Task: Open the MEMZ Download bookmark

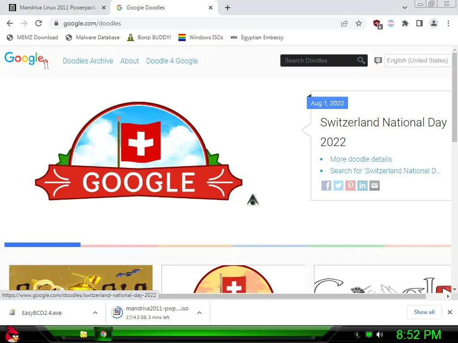Action: (x=32, y=38)
